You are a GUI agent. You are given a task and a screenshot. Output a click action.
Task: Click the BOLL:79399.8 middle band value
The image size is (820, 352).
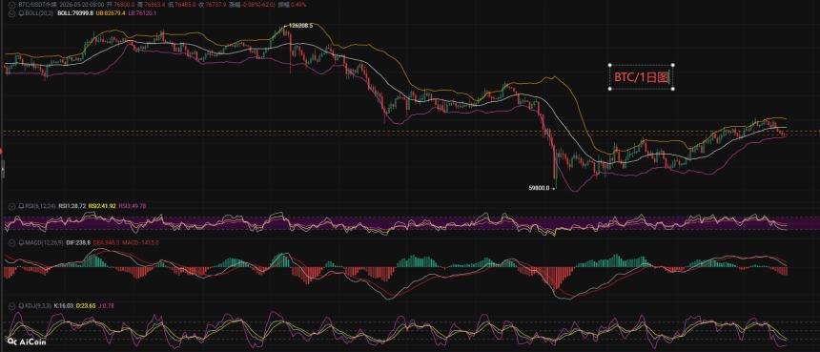pos(75,13)
